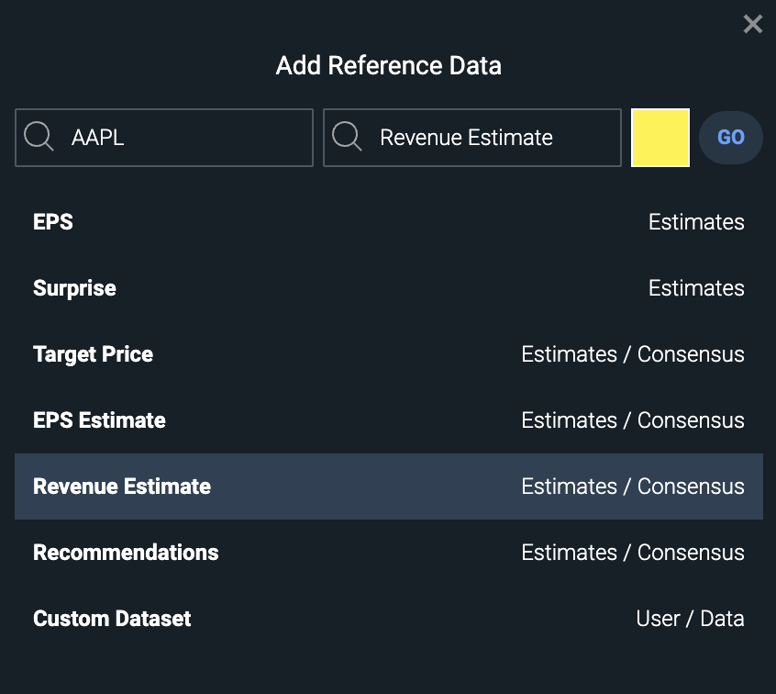Open the yellow color swatch picker

660,136
